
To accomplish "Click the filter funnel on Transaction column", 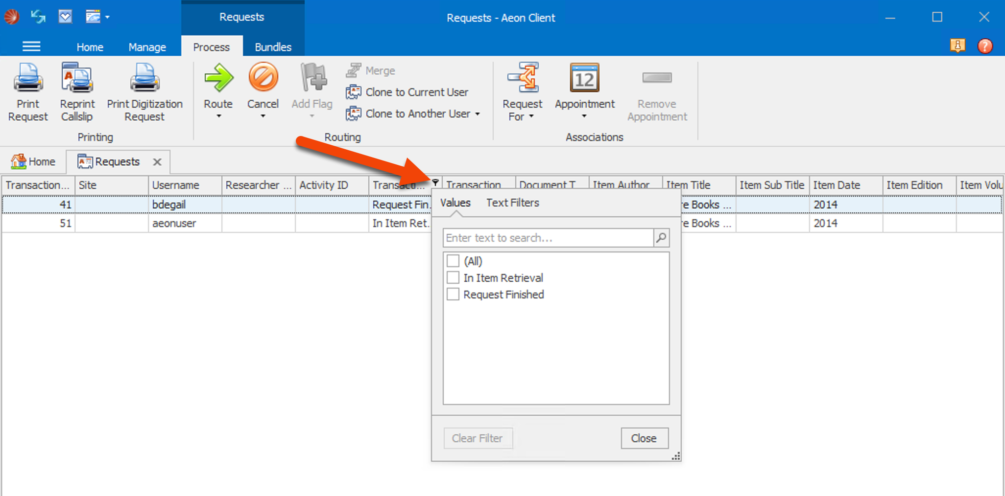I will click(x=435, y=182).
